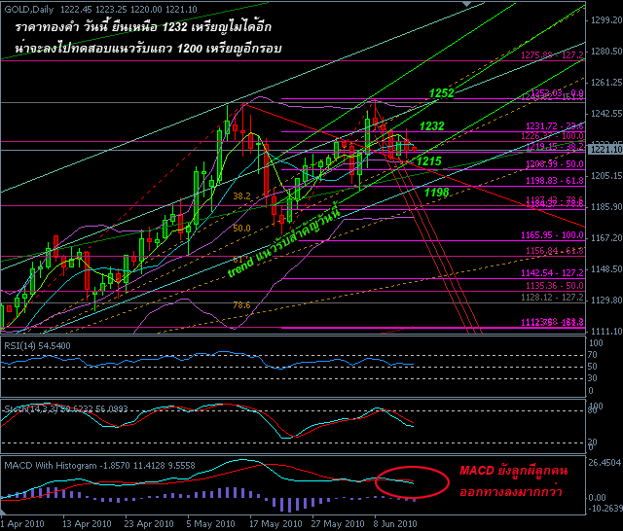The width and height of the screenshot is (623, 531).
Task: Click the orange 50.0 retracement label
Action: point(241,229)
